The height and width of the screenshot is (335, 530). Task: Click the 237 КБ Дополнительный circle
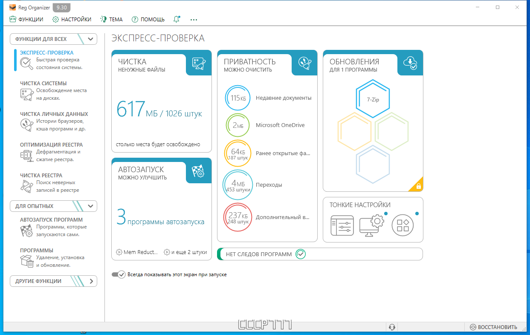(238, 217)
